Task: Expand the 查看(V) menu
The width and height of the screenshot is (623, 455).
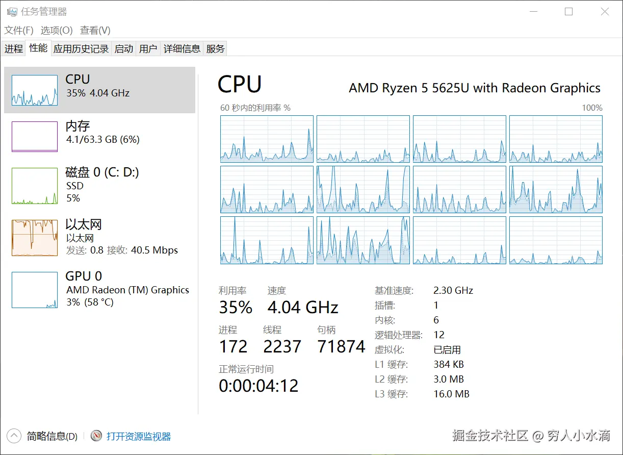Action: [x=95, y=31]
